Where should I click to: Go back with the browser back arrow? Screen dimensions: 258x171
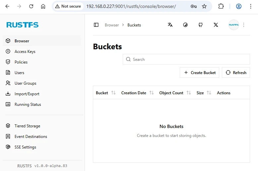click(7, 6)
